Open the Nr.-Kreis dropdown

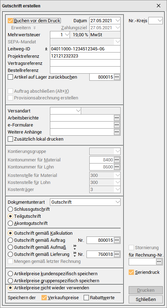click(x=156, y=21)
